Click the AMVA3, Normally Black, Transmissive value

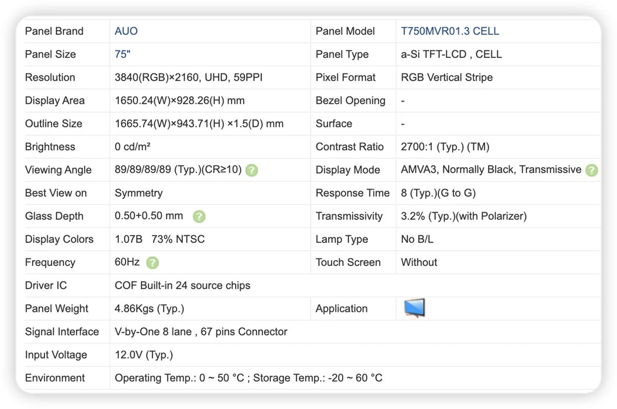491,169
